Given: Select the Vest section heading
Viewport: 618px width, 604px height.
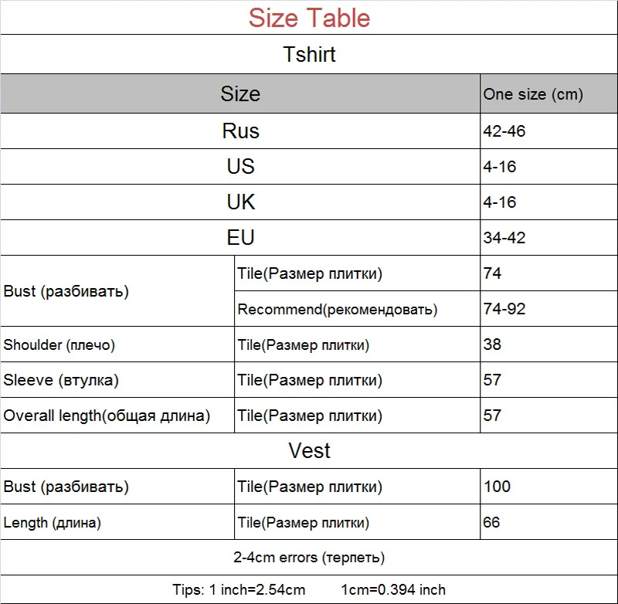Looking at the screenshot, I should [309, 450].
